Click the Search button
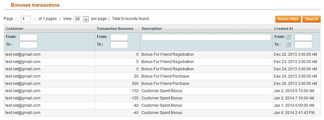Image resolution: width=324 pixels, height=120 pixels. pyautogui.click(x=311, y=19)
